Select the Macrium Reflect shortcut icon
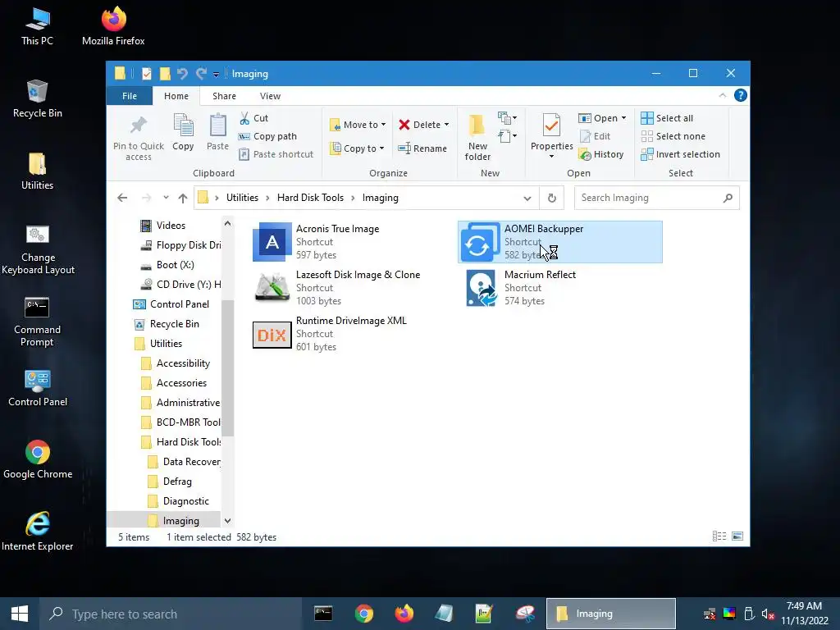Image resolution: width=840 pixels, height=630 pixels. 481,288
